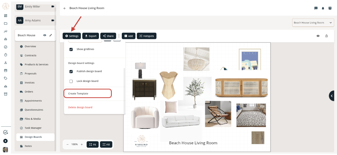337x155 pixels.
Task: Select Design Boards in project menu
Action: (35, 137)
